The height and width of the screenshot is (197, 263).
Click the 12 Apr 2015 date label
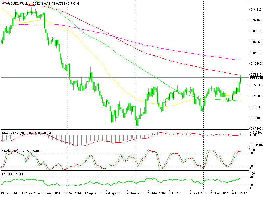click(x=93, y=193)
